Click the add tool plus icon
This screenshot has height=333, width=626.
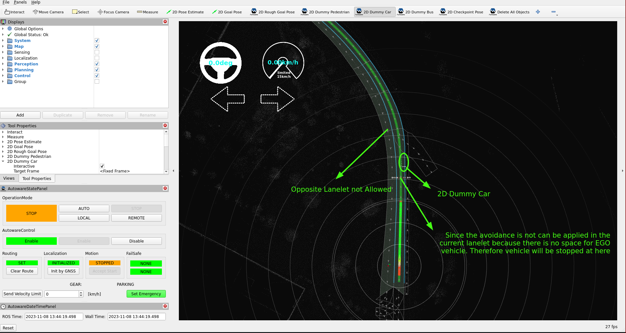click(538, 12)
